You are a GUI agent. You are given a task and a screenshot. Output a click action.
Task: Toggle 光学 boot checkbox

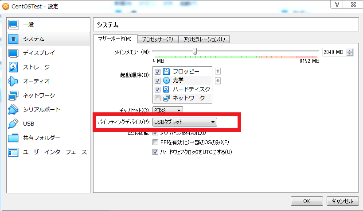[157, 81]
